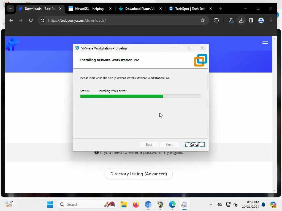
Task: Expand the tab search dropdown
Action: coord(10,9)
